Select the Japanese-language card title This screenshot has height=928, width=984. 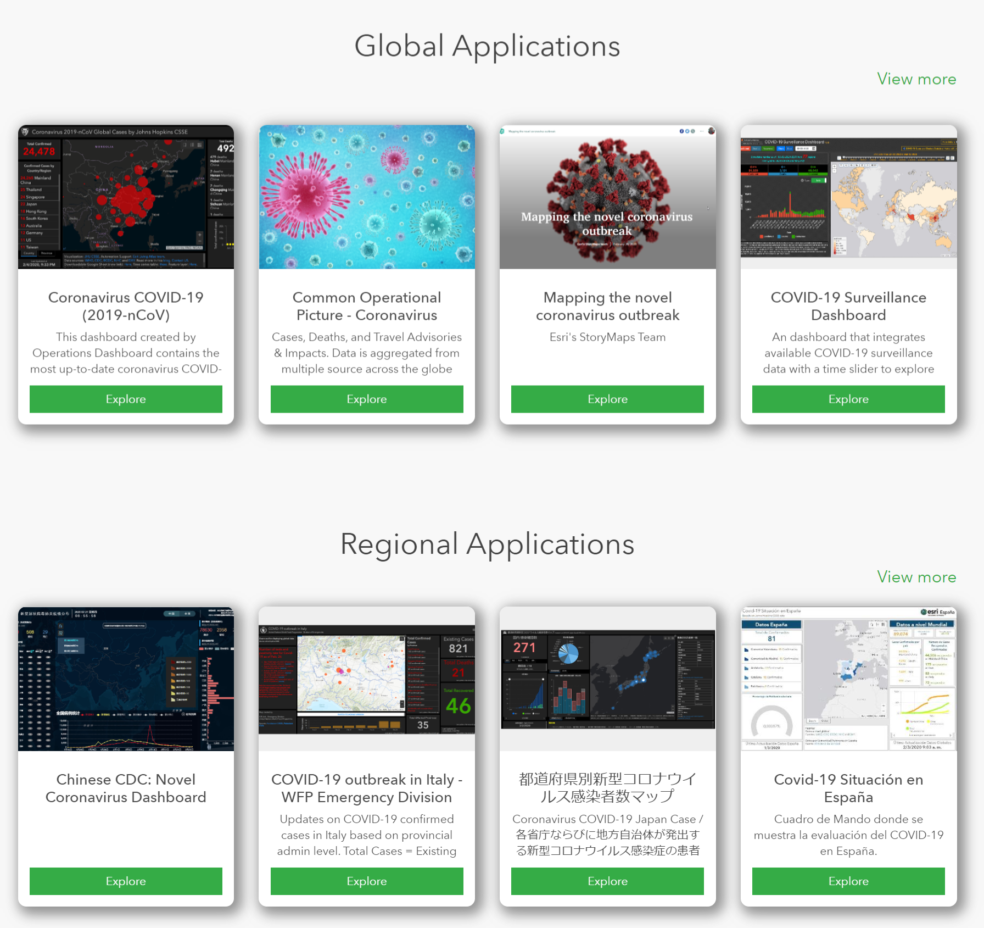tap(607, 787)
